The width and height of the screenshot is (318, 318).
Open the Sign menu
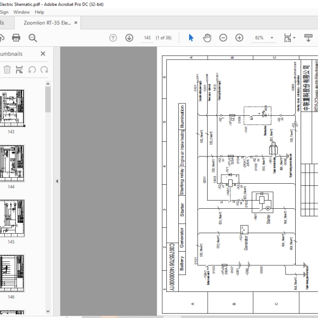[4, 12]
